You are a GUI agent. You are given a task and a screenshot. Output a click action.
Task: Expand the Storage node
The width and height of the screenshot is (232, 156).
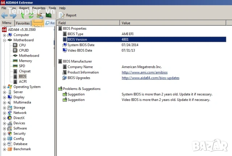4,108
